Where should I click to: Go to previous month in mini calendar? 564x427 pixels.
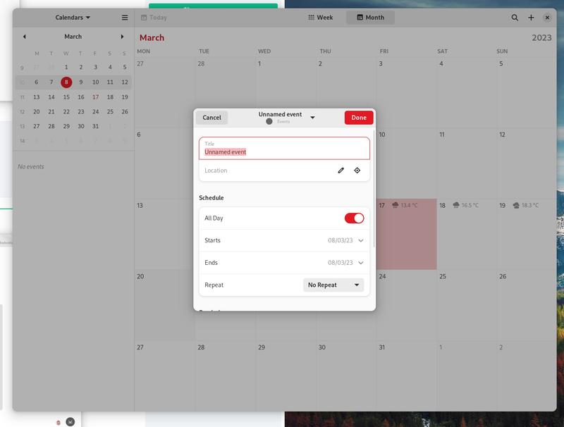pos(25,37)
